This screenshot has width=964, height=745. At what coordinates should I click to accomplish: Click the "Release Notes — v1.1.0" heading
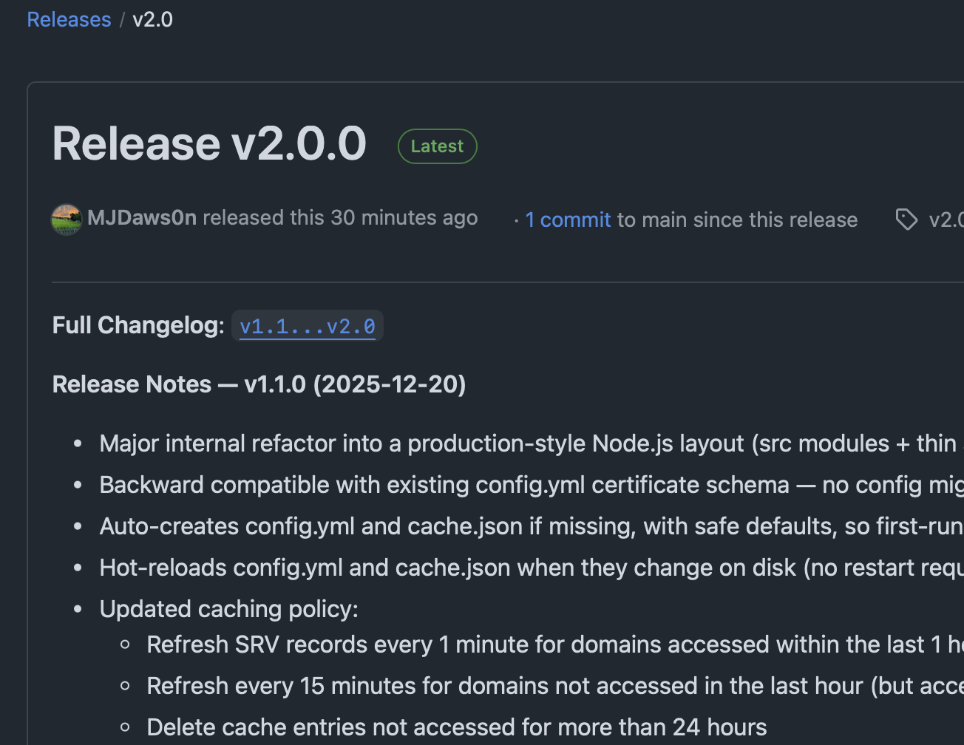[x=259, y=384]
